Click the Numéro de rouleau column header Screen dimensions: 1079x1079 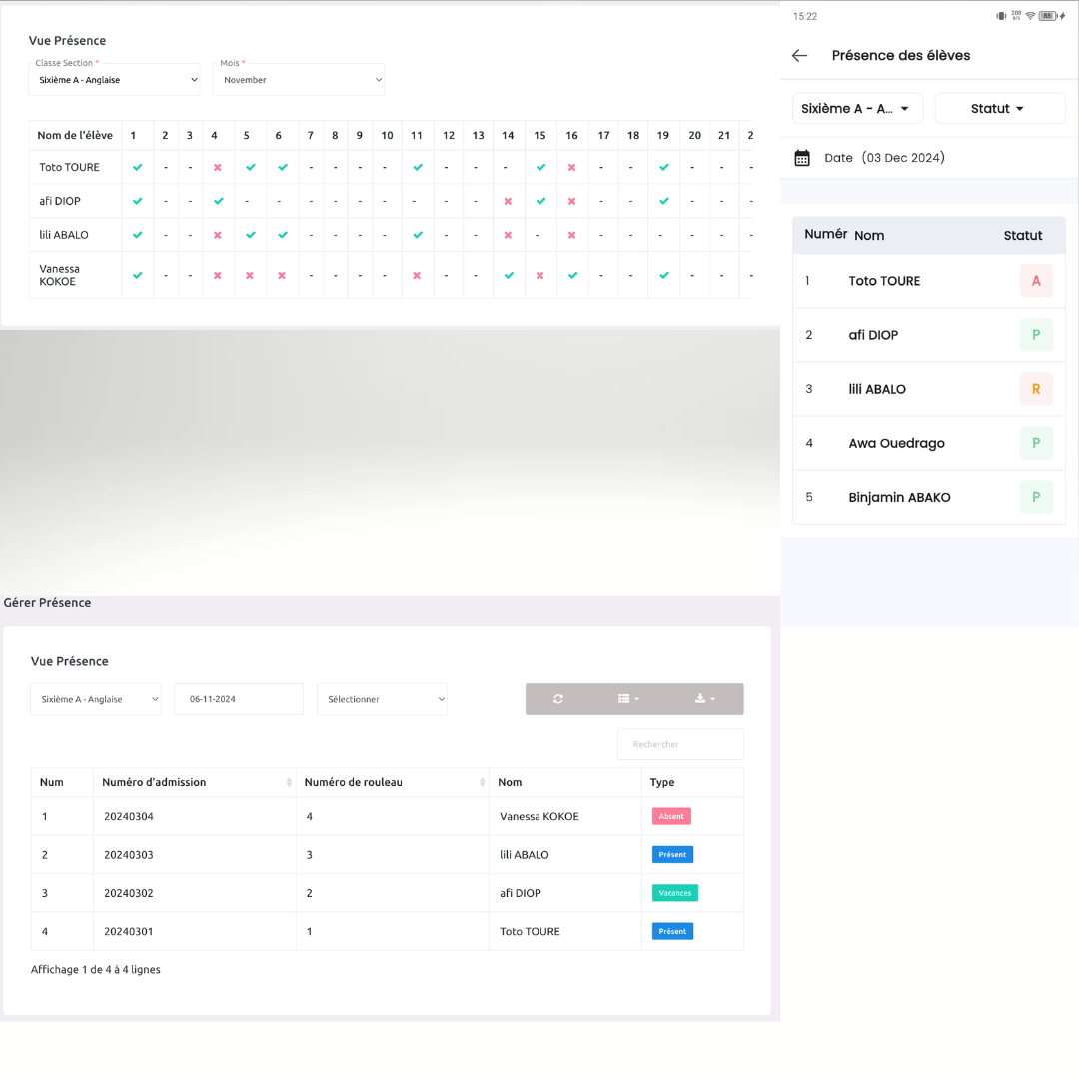(353, 782)
